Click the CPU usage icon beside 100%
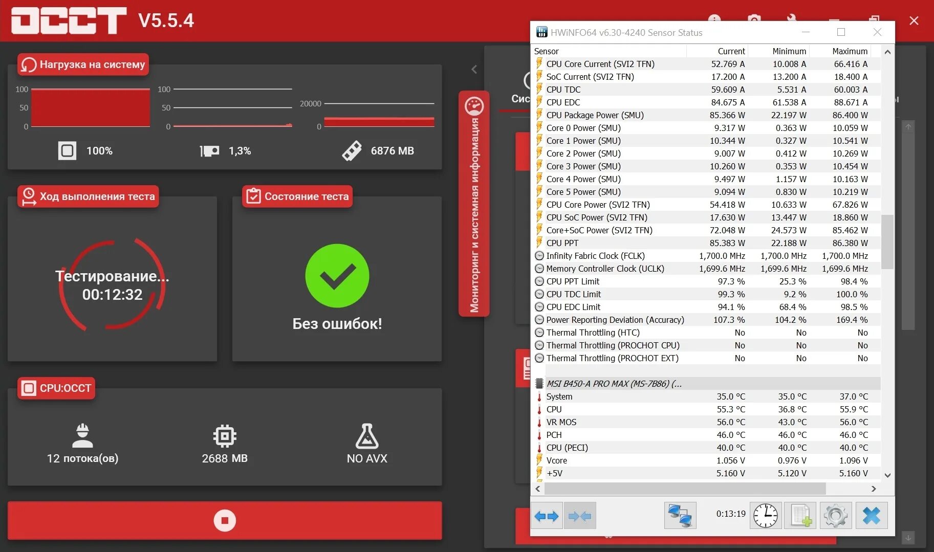The width and height of the screenshot is (934, 552). tap(67, 151)
